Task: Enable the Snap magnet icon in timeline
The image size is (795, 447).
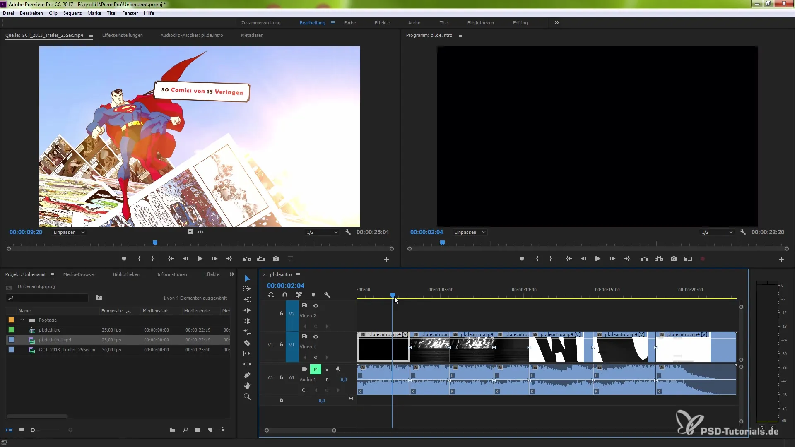Action: tap(285, 295)
